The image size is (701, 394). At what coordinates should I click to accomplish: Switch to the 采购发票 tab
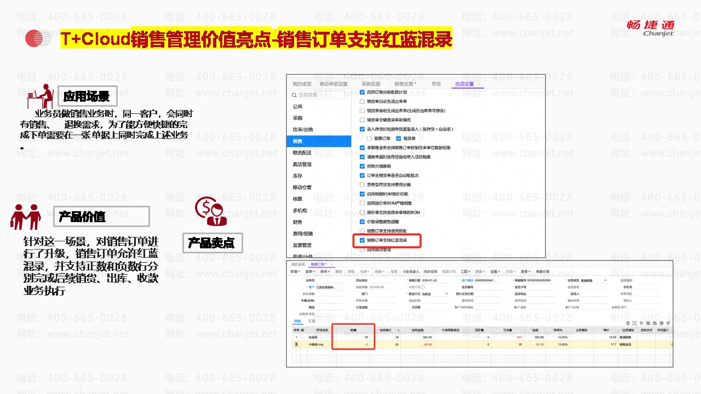(371, 84)
